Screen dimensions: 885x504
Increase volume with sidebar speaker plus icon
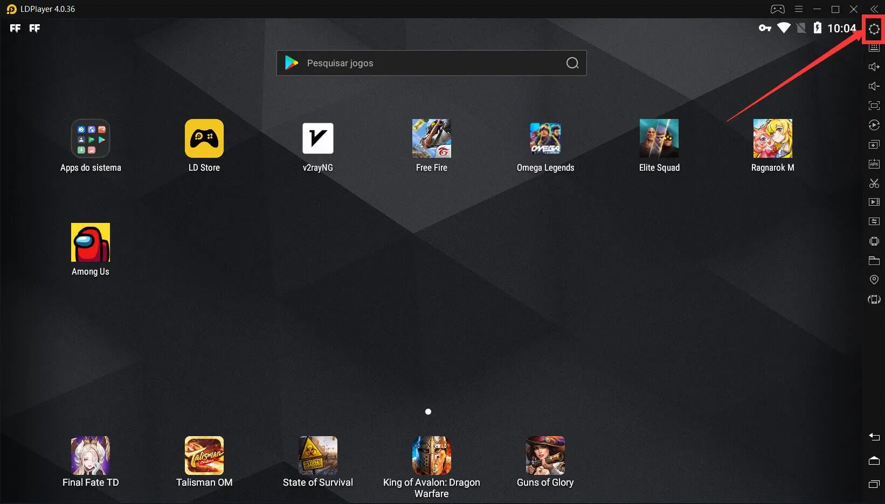(874, 67)
